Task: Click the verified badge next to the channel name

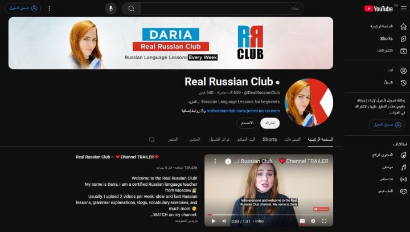Action: [x=277, y=83]
